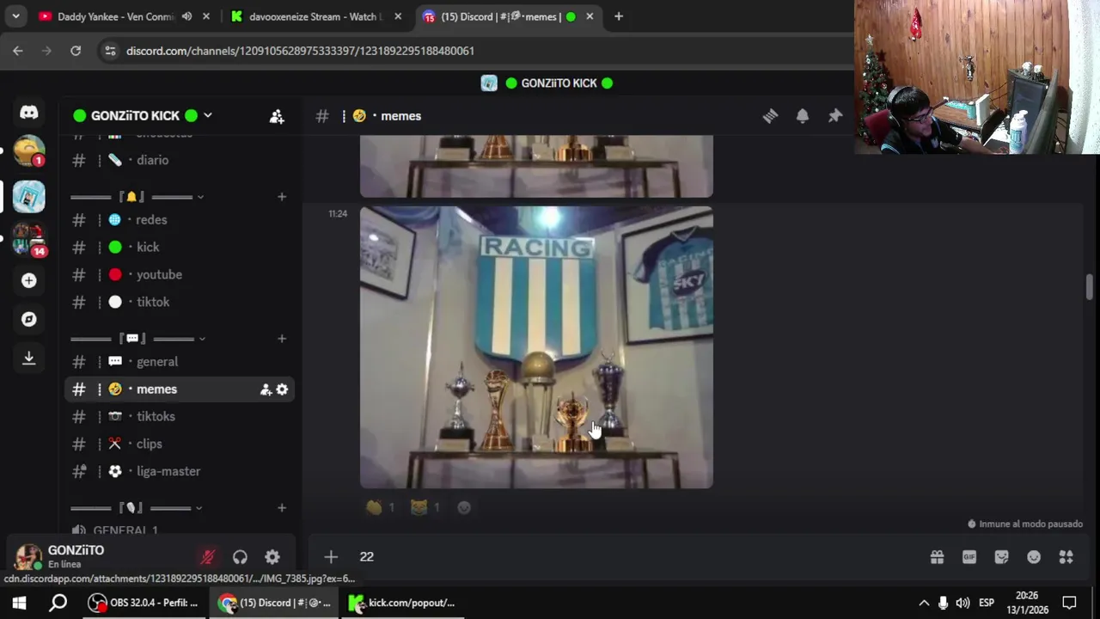Add channel to the chat bubble category
The image size is (1100, 619).
pyautogui.click(x=281, y=339)
